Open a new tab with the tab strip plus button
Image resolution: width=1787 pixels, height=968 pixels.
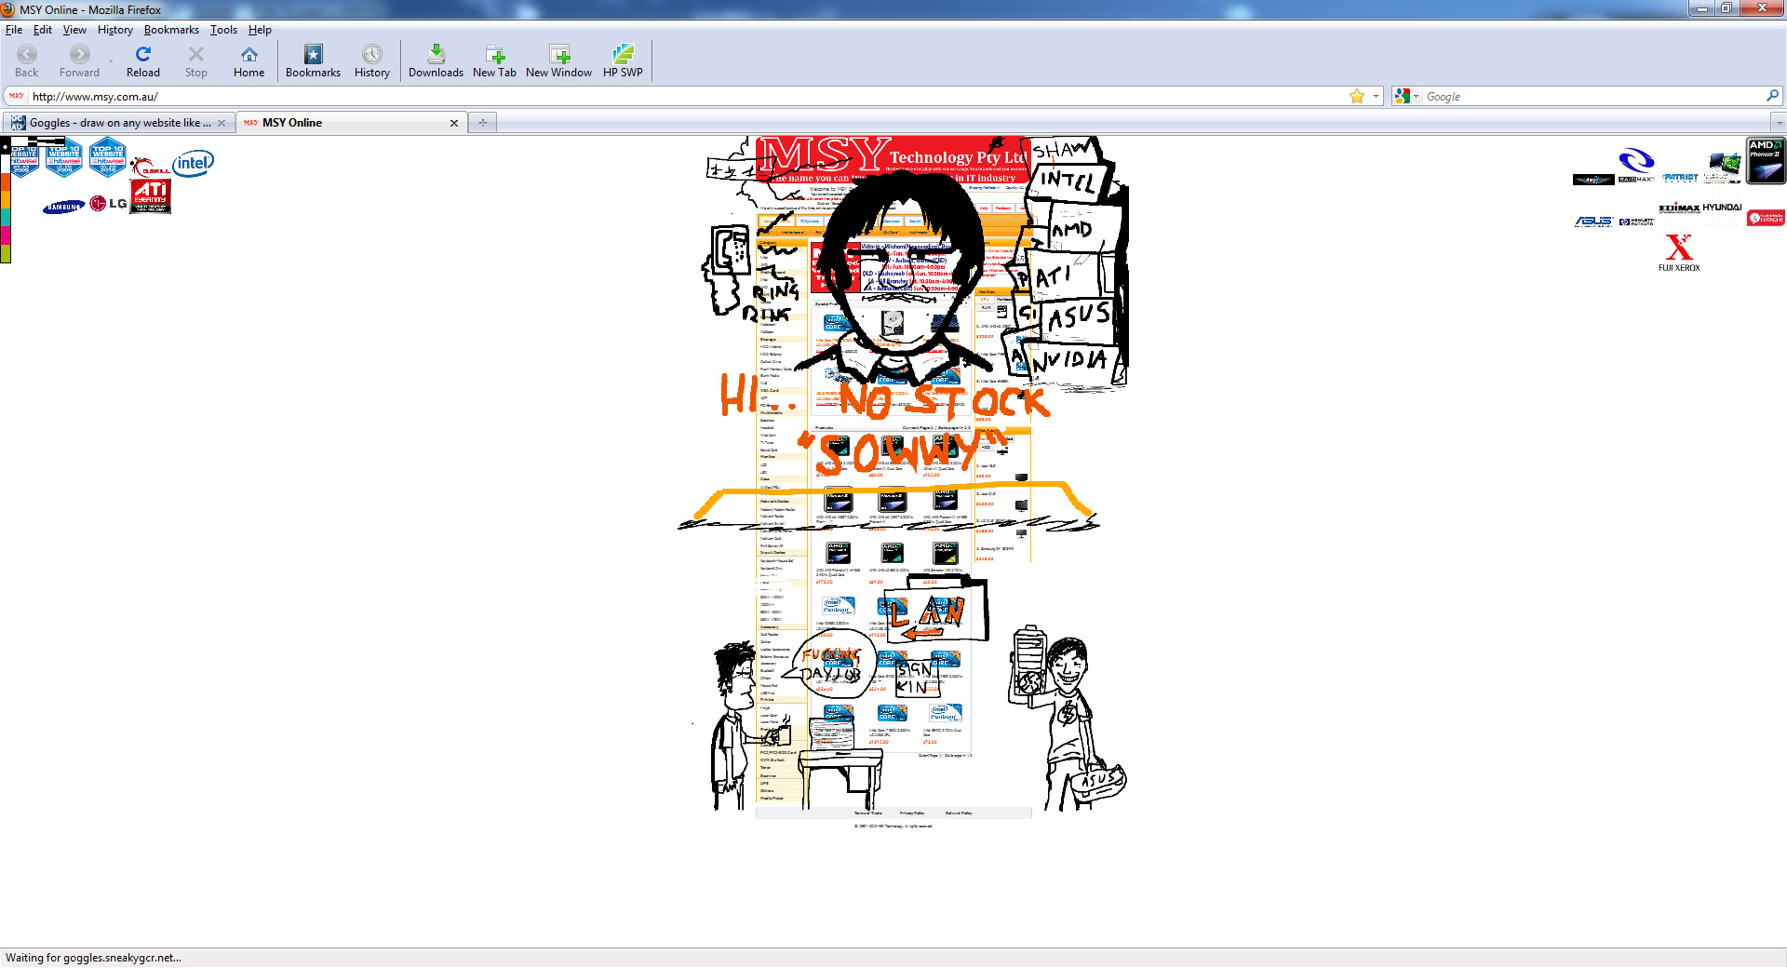pyautogui.click(x=483, y=123)
